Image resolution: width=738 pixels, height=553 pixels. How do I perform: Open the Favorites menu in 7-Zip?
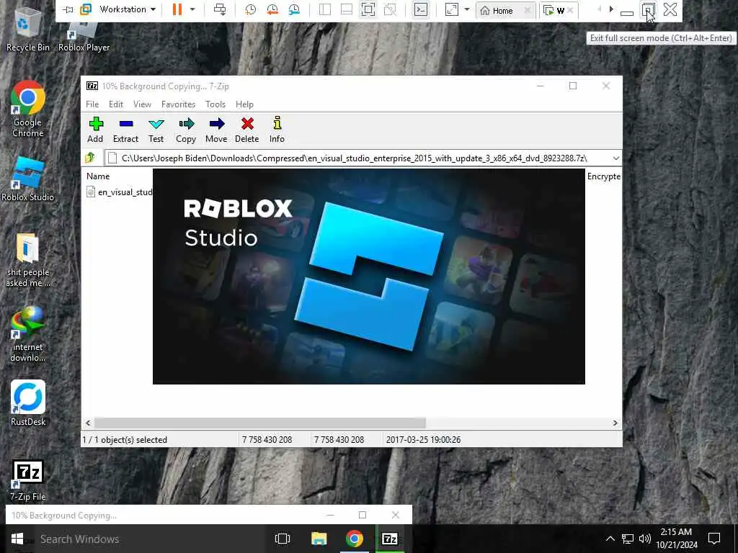point(178,104)
